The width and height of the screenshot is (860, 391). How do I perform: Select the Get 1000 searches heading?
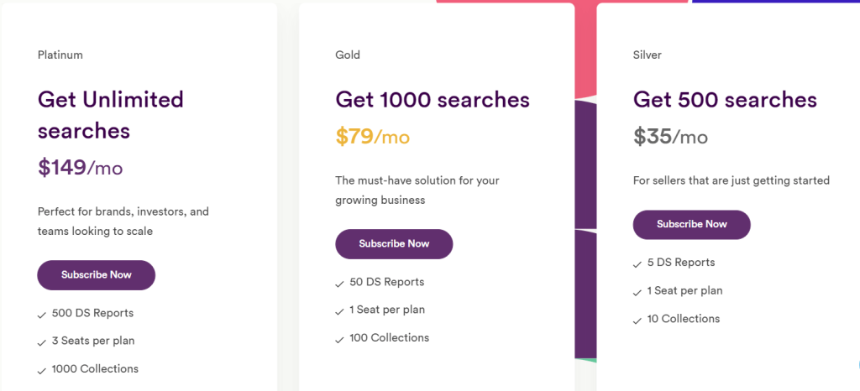pyautogui.click(x=433, y=100)
